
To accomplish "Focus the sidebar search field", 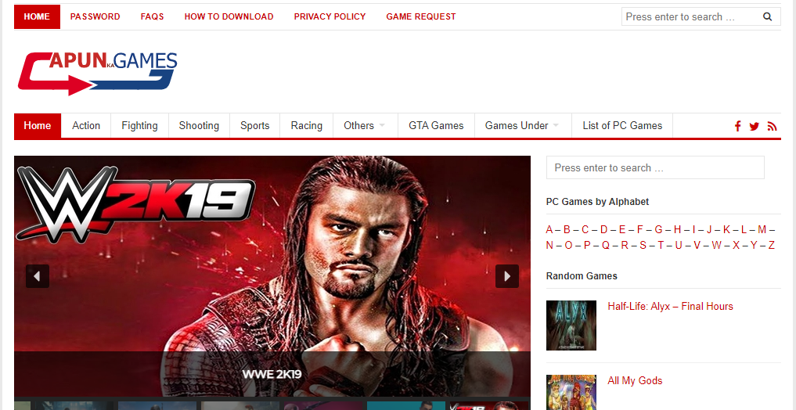I will pyautogui.click(x=655, y=167).
